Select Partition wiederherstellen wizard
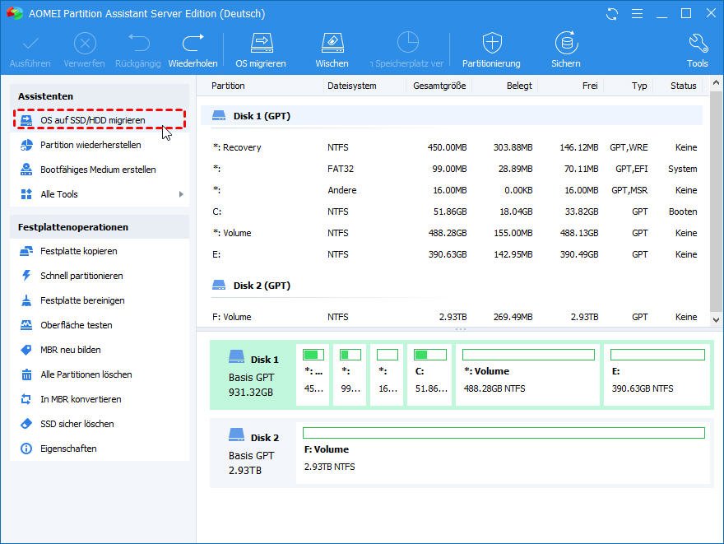724x544 pixels. pyautogui.click(x=90, y=145)
